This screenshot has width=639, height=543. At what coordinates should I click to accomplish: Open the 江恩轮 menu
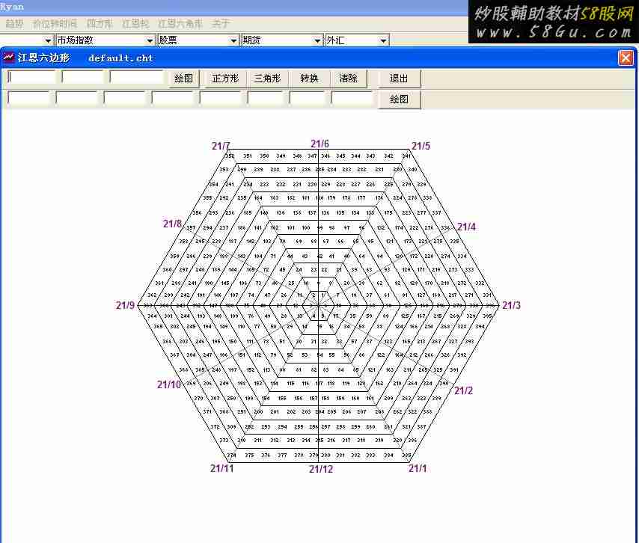(135, 24)
